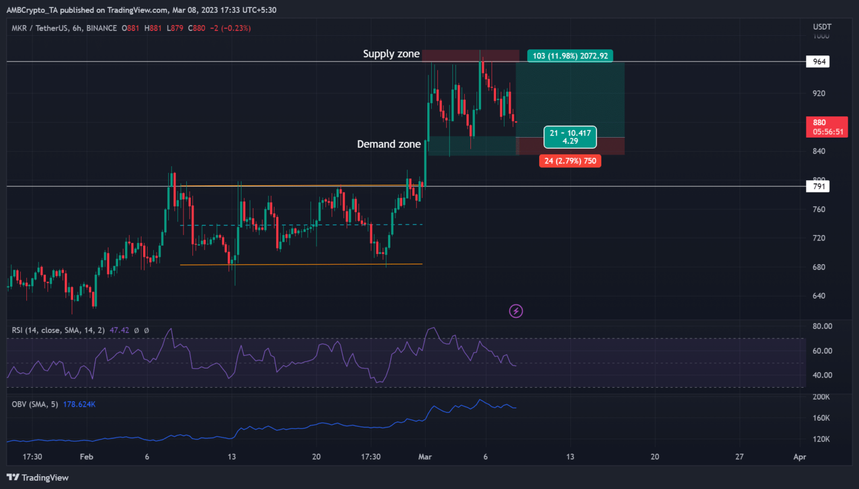
Task: Select the Demand zone text label
Action: [389, 144]
